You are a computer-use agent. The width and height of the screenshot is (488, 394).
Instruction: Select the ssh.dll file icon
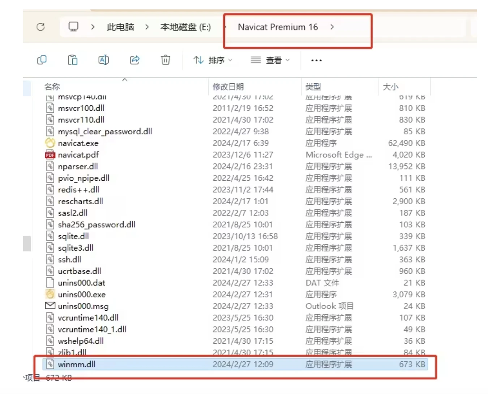pyautogui.click(x=50, y=259)
